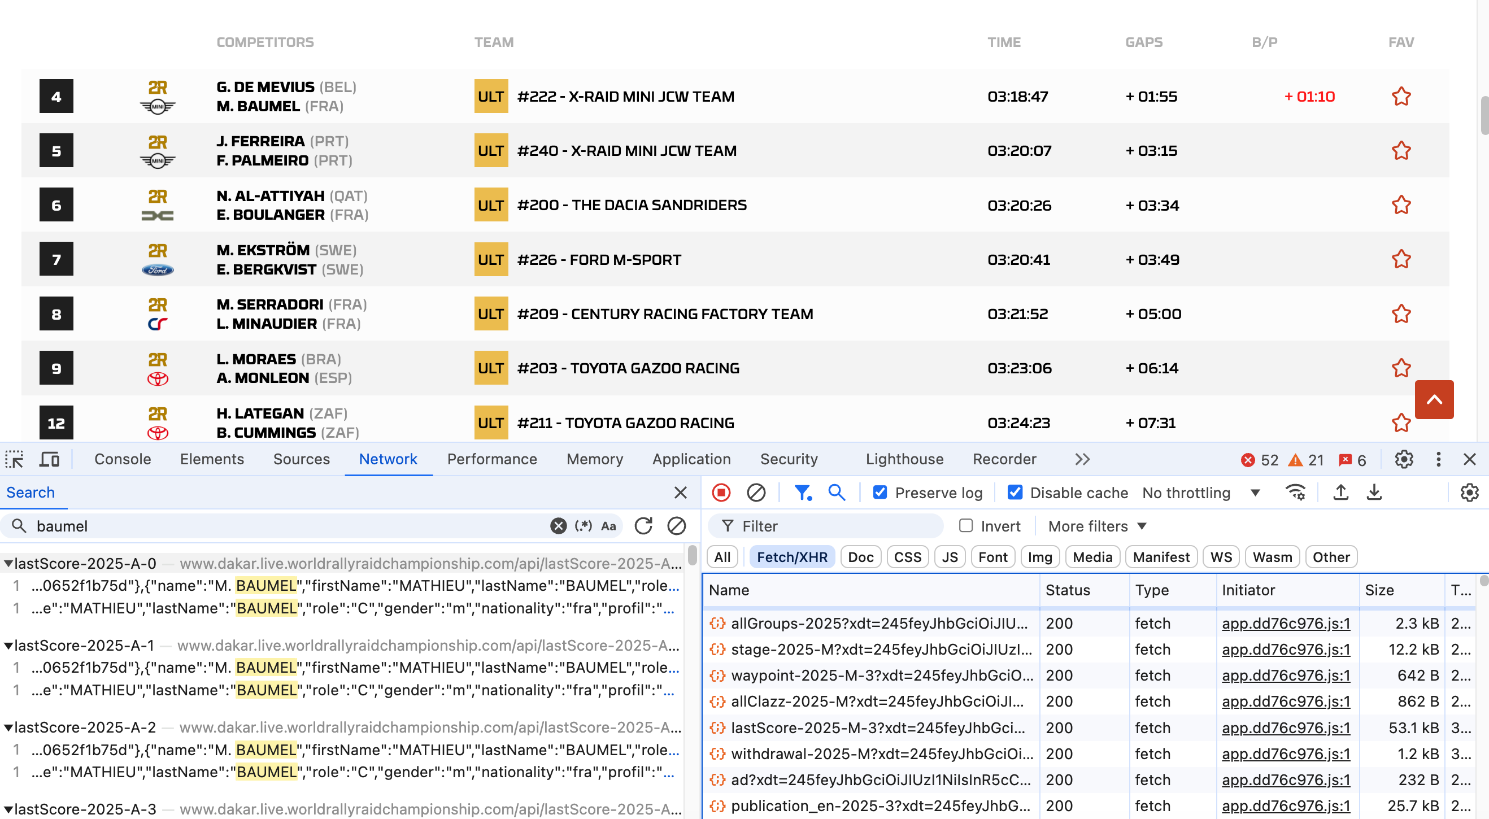This screenshot has width=1489, height=819.
Task: Enable the Invert filter checkbox
Action: pyautogui.click(x=966, y=526)
